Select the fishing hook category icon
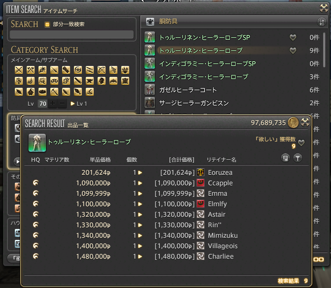 point(89,92)
